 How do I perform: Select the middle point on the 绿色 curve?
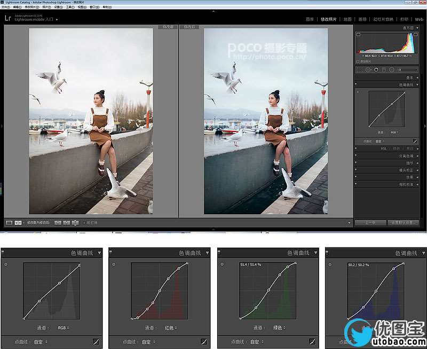tap(268, 290)
